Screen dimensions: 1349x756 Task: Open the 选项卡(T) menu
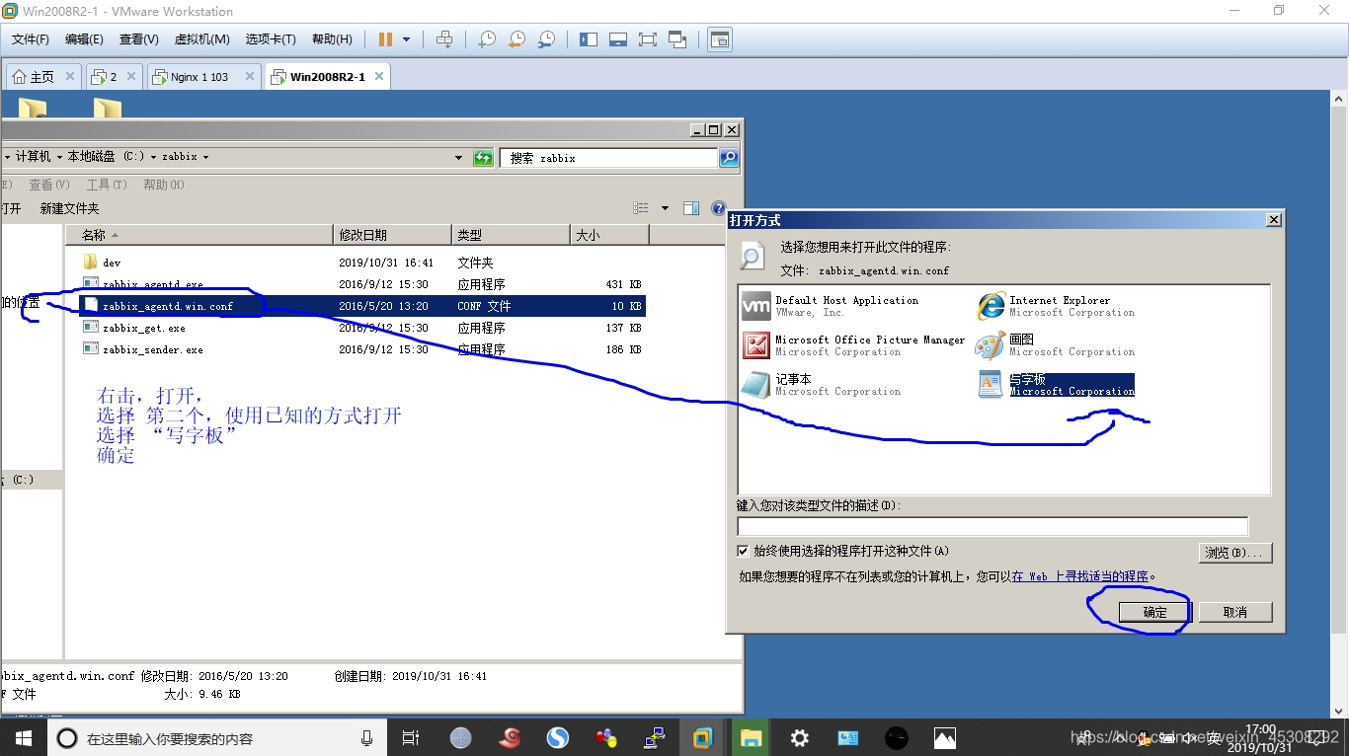tap(271, 39)
